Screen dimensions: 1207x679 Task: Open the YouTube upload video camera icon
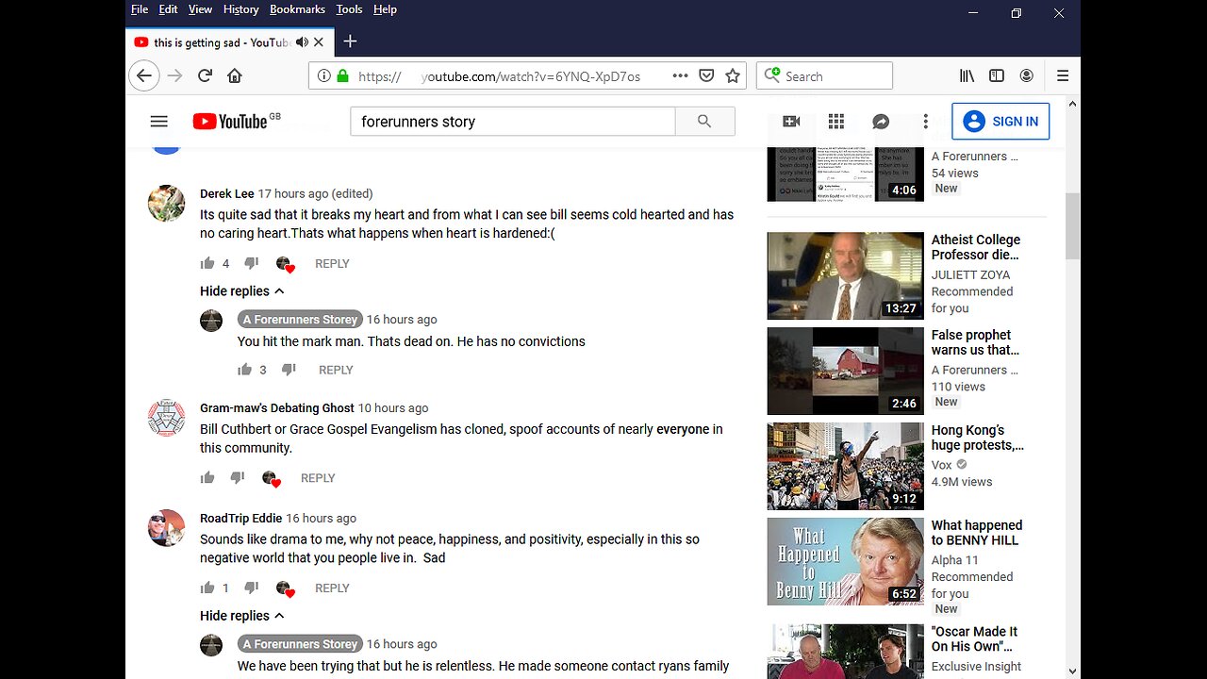[x=791, y=122]
